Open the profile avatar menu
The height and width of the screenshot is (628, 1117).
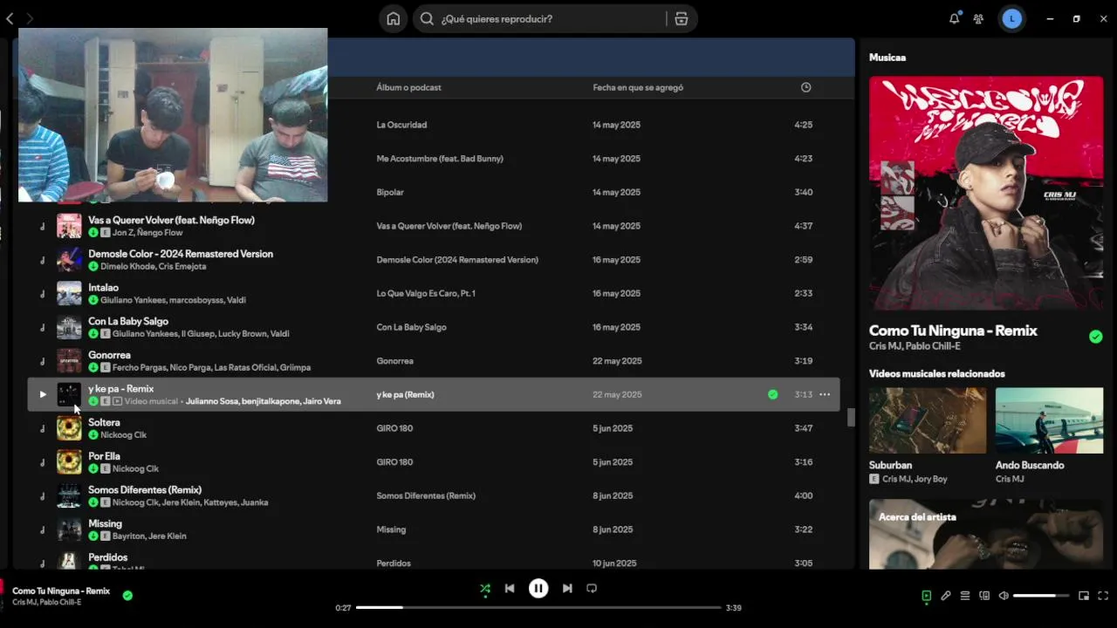(x=1011, y=18)
